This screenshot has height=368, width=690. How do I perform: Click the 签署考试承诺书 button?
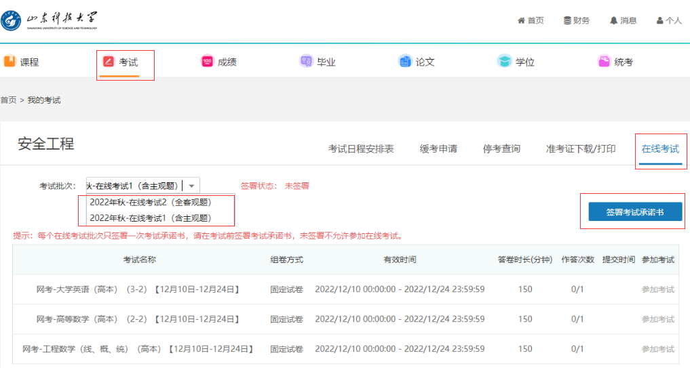coord(635,212)
